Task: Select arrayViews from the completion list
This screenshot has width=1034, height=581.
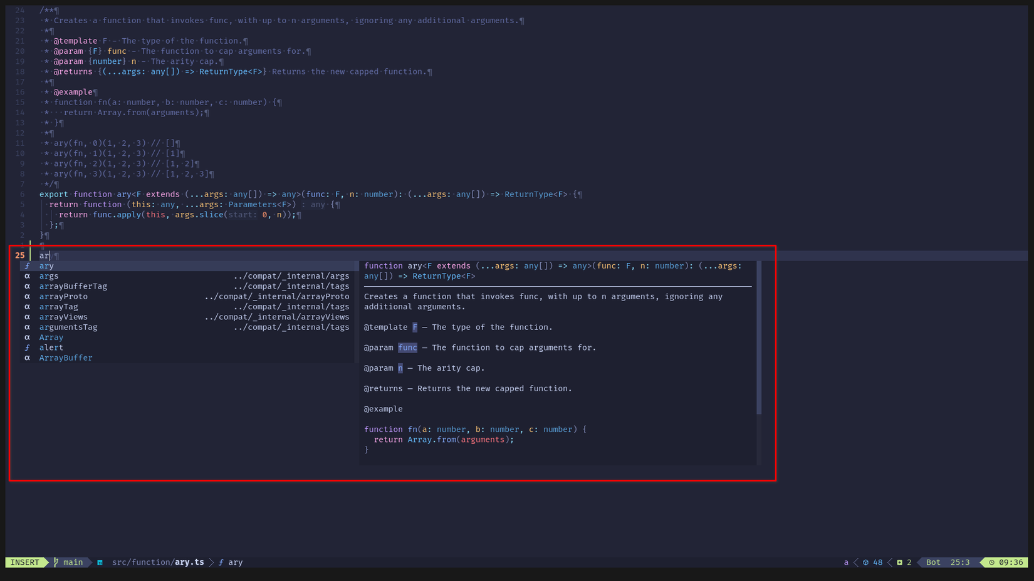Action: coord(63,317)
